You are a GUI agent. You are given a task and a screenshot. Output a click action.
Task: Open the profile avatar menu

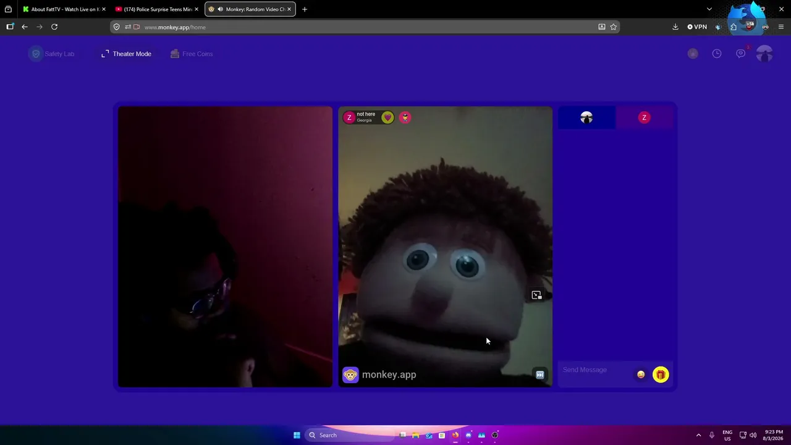click(x=764, y=54)
